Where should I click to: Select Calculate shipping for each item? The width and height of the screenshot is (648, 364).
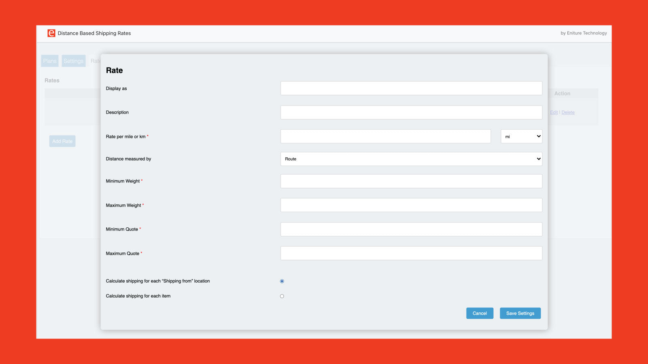pos(282,296)
